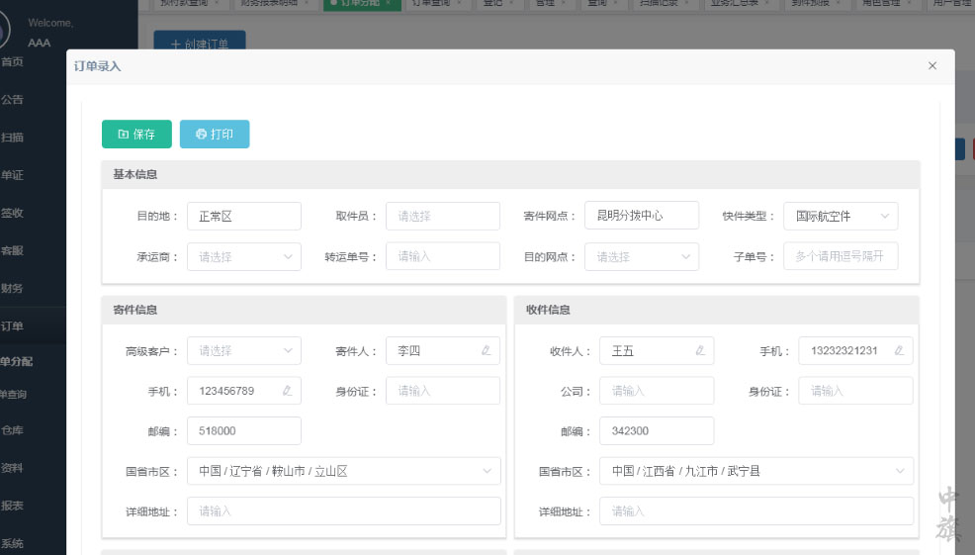Click the 公司 input in 收件信息
975x555 pixels.
[656, 391]
